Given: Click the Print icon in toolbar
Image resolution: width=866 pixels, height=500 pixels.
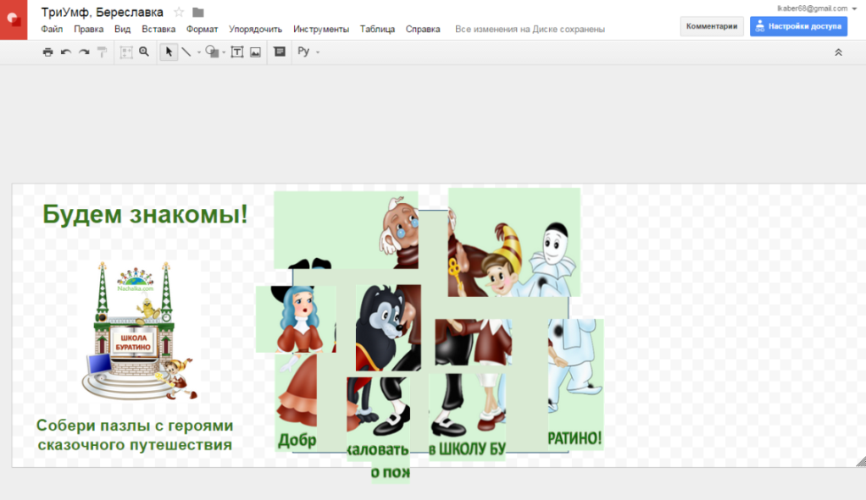Looking at the screenshot, I should click(x=47, y=52).
